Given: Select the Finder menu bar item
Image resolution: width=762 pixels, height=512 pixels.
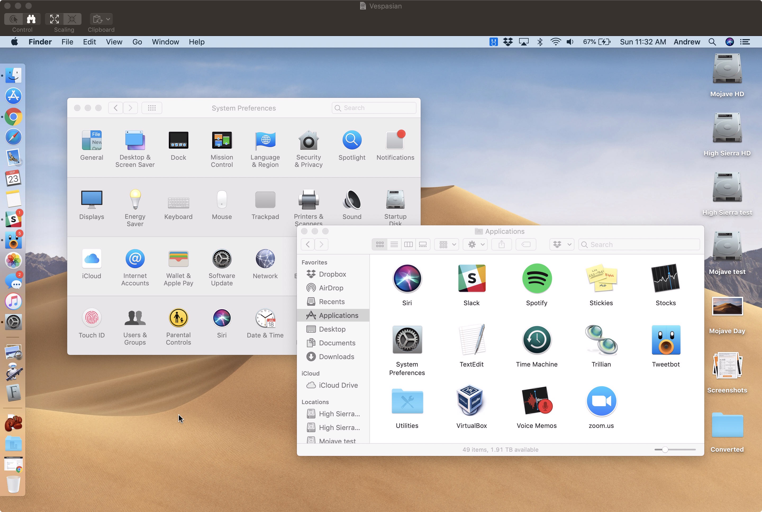Looking at the screenshot, I should pyautogui.click(x=40, y=42).
